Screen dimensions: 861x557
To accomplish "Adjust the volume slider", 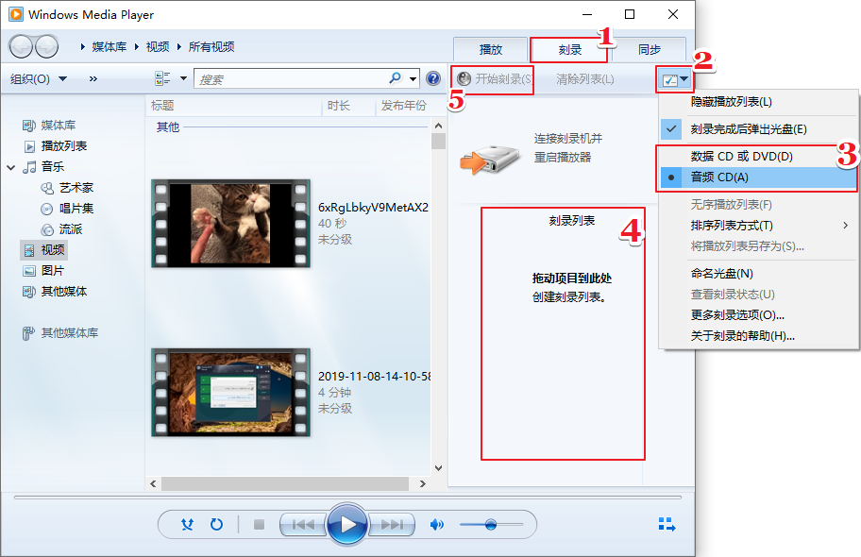I will (x=491, y=525).
